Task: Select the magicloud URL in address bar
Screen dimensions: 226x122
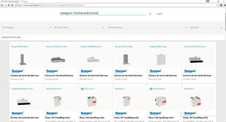Action: [50, 5]
